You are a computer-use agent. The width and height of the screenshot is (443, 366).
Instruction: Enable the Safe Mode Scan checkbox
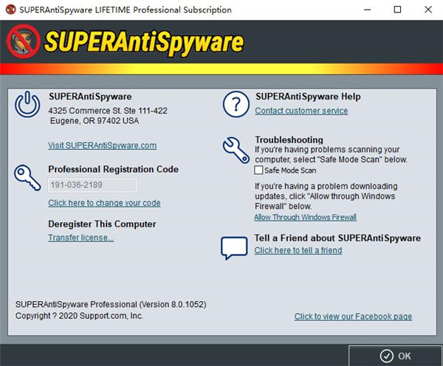coord(258,170)
